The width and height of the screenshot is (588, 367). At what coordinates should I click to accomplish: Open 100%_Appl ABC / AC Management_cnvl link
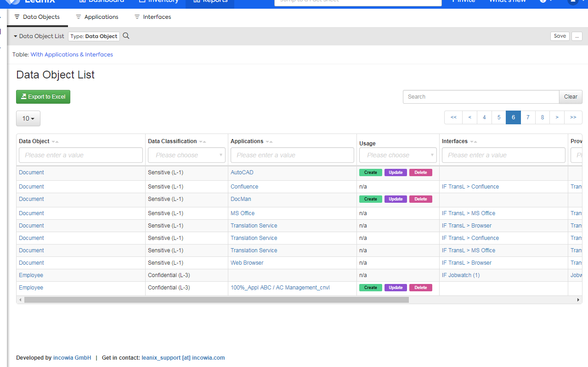pos(280,288)
